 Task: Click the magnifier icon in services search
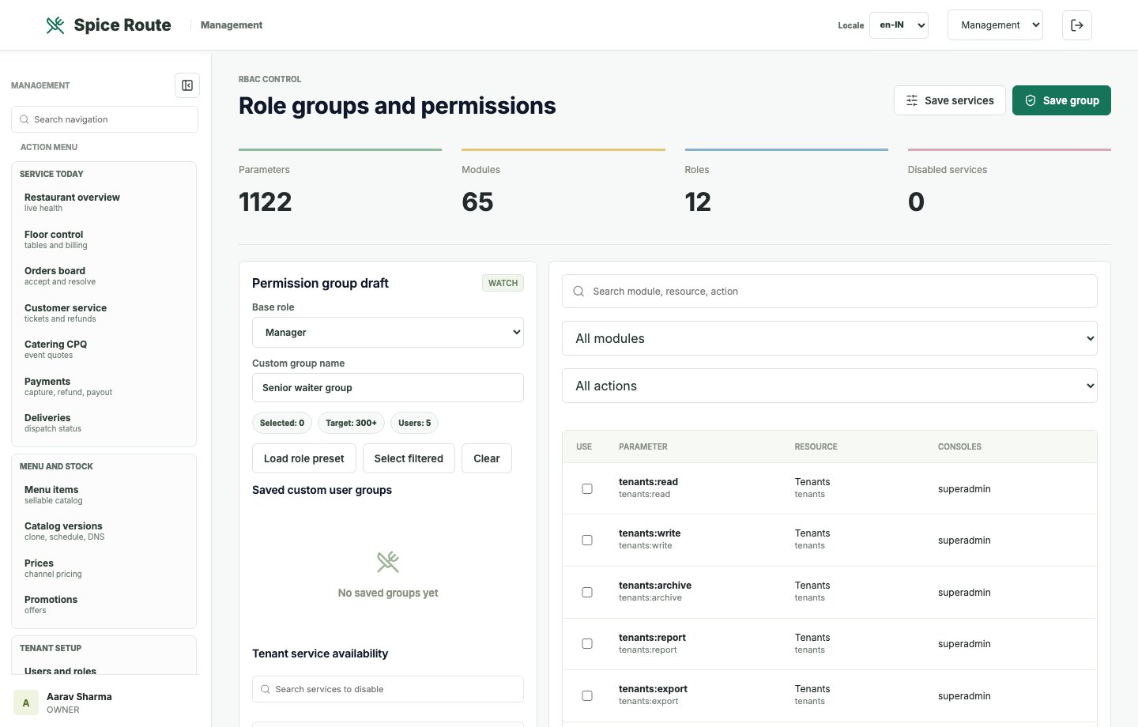(x=266, y=689)
